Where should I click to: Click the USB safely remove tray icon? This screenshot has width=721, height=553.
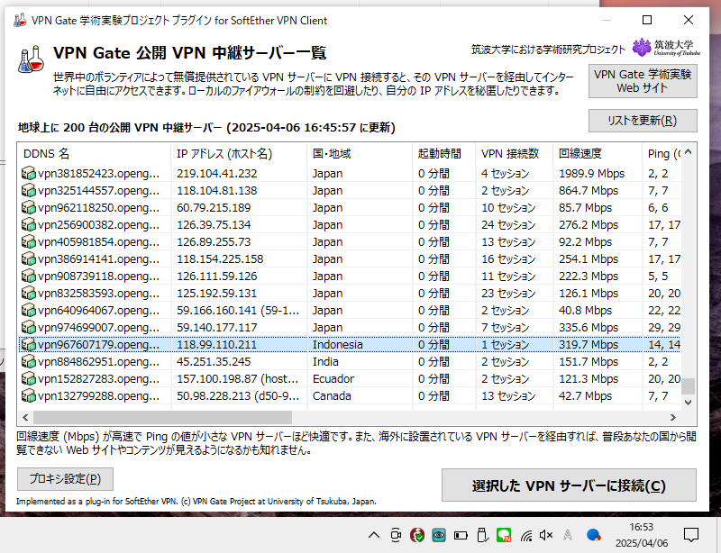click(482, 535)
